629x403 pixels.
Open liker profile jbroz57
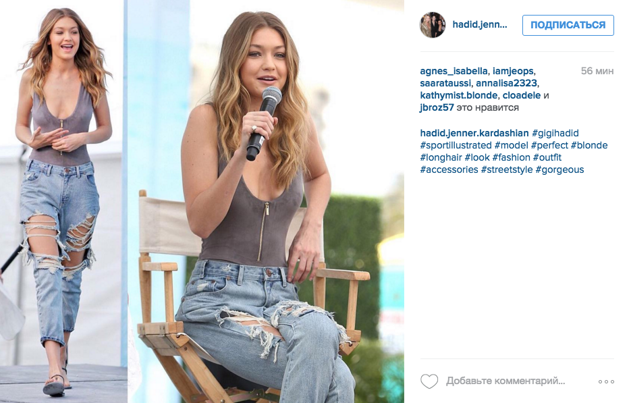(x=437, y=107)
